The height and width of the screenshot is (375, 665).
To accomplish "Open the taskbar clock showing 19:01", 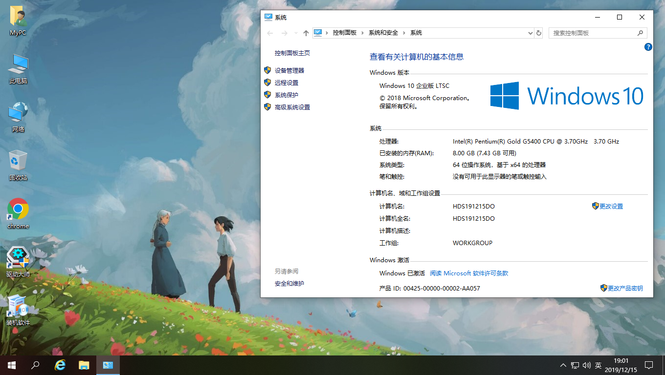I will click(621, 365).
